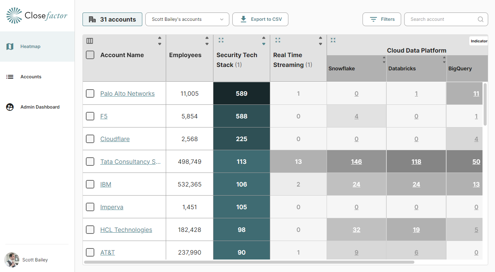Open the Palo Alto Networks account link
The image size is (495, 272).
[x=128, y=93]
